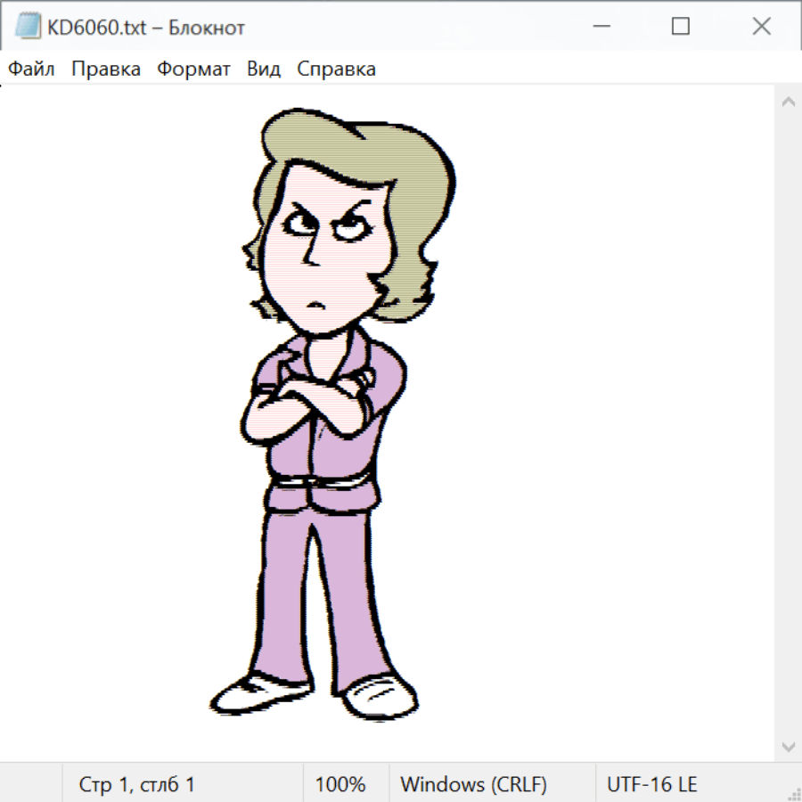
Task: Click the middle of the vertical scrollbar track
Action: click(x=788, y=423)
